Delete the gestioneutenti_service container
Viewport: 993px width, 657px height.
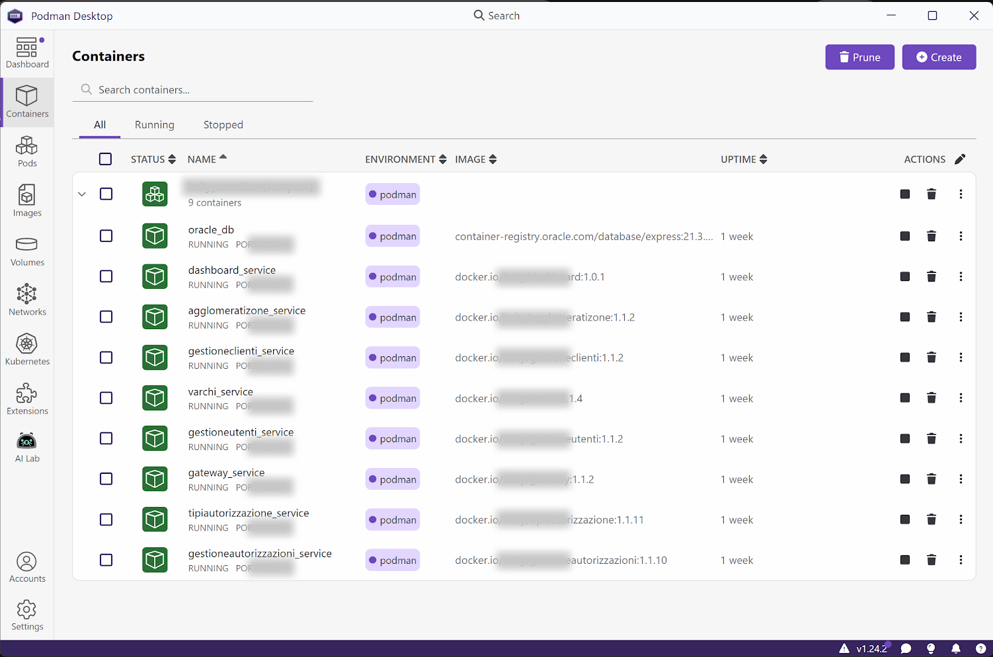(932, 438)
